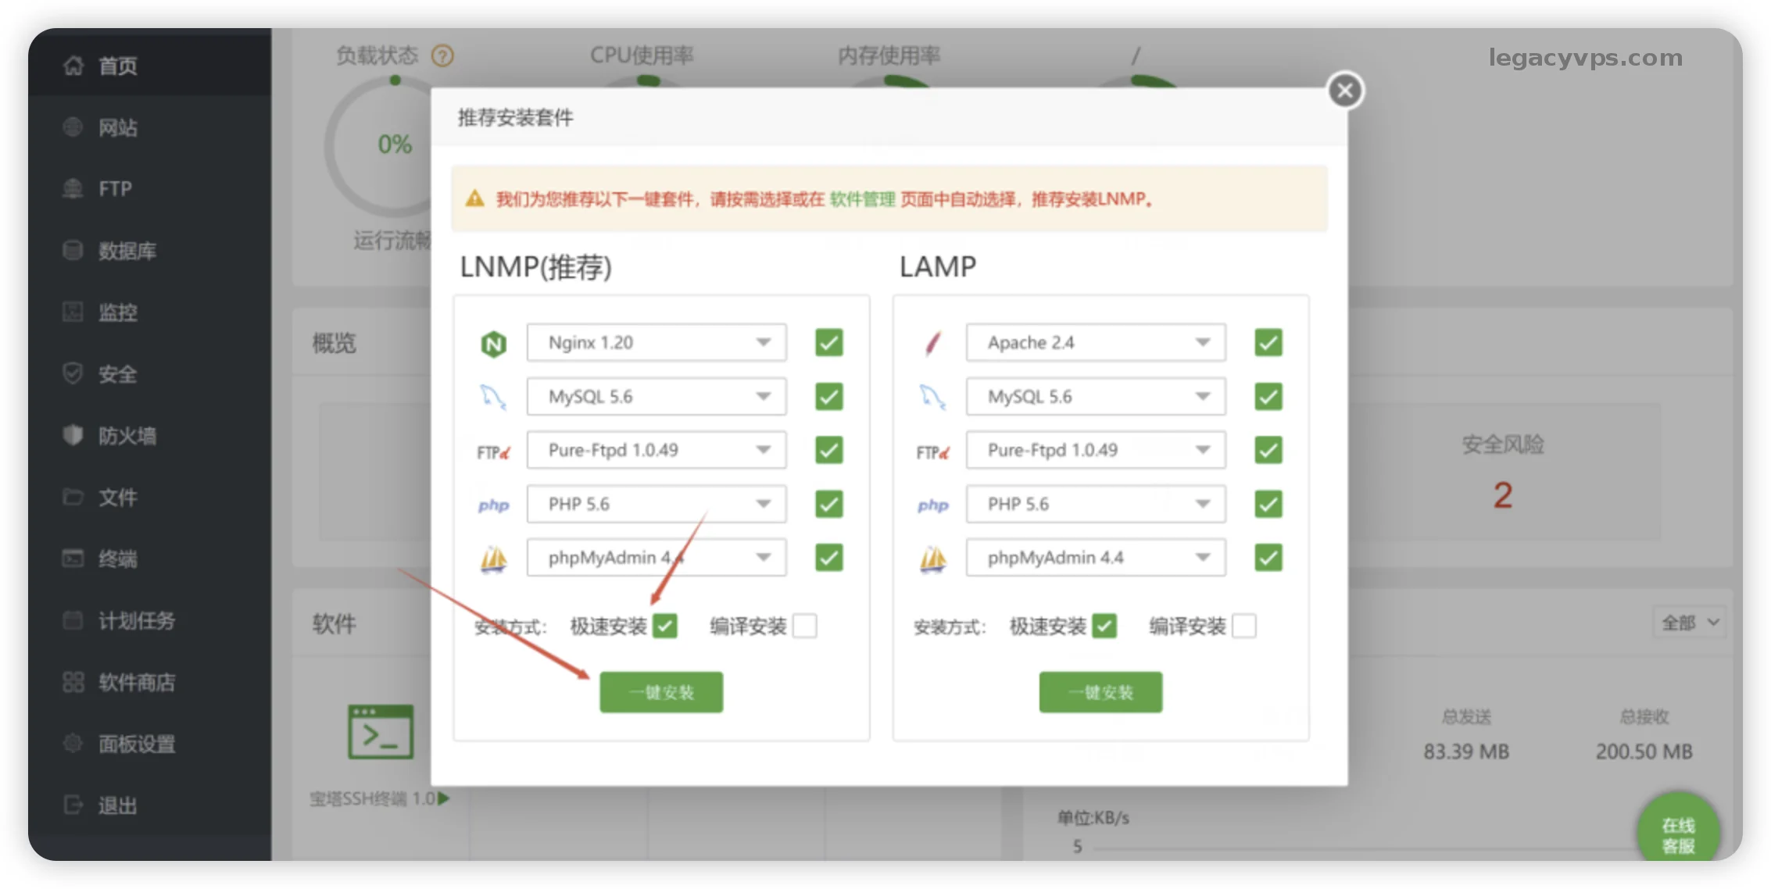This screenshot has height=889, width=1771.
Task: Expand the LAMP MySQL 5.6 dropdown
Action: [x=1095, y=397]
